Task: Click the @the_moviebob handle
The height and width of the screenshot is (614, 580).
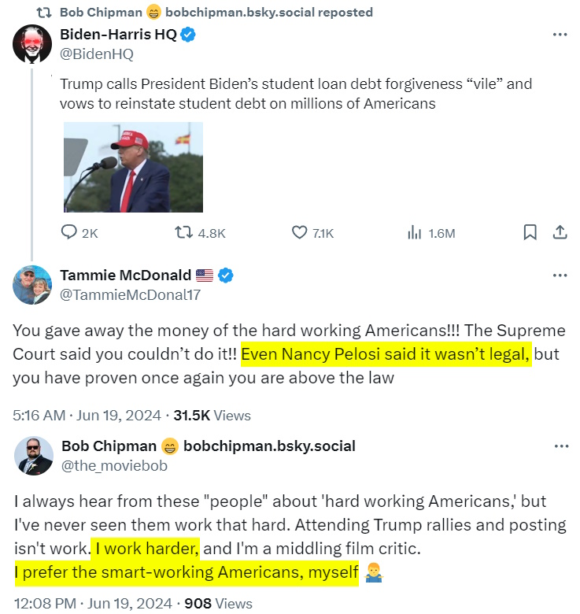Action: pos(115,465)
